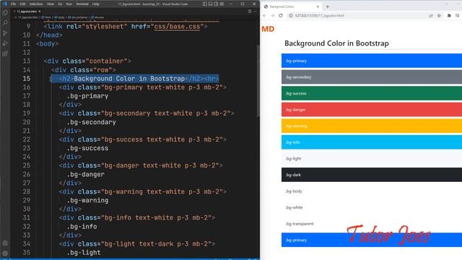Open the View menu
This screenshot has height=260, width=462.
(x=51, y=4)
